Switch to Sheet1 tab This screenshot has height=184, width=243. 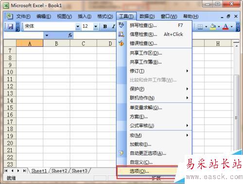(x=39, y=171)
